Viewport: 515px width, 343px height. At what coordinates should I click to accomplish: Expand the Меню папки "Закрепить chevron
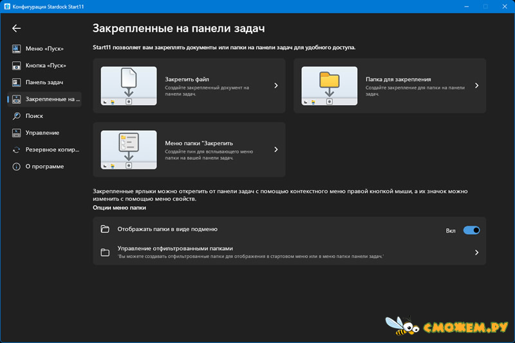click(276, 150)
